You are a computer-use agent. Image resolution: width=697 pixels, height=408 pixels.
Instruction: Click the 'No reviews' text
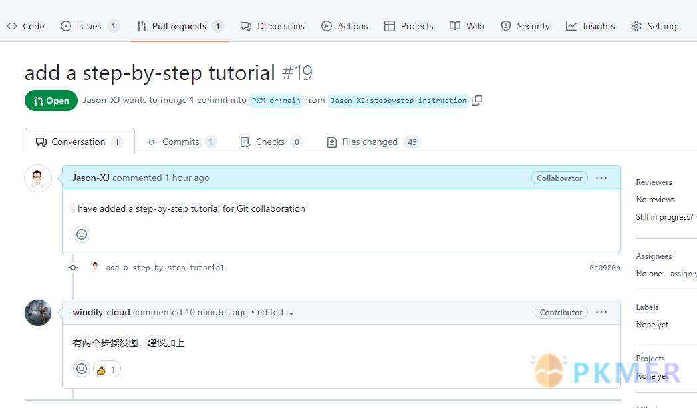[x=655, y=199]
